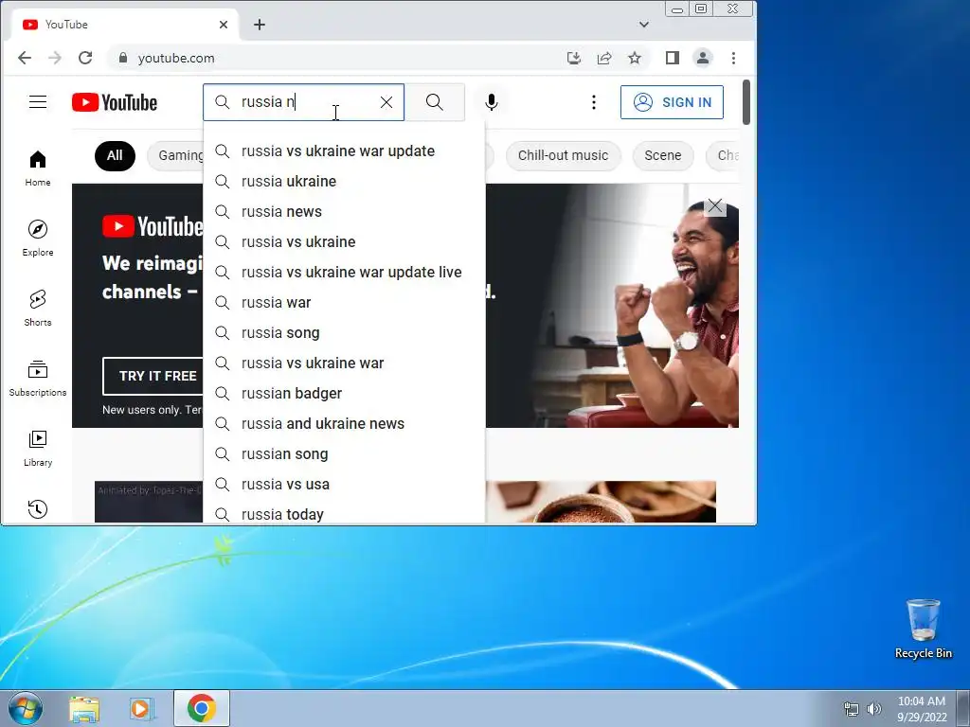Choose suggestion 'russia song'
The width and height of the screenshot is (970, 727).
(344, 333)
